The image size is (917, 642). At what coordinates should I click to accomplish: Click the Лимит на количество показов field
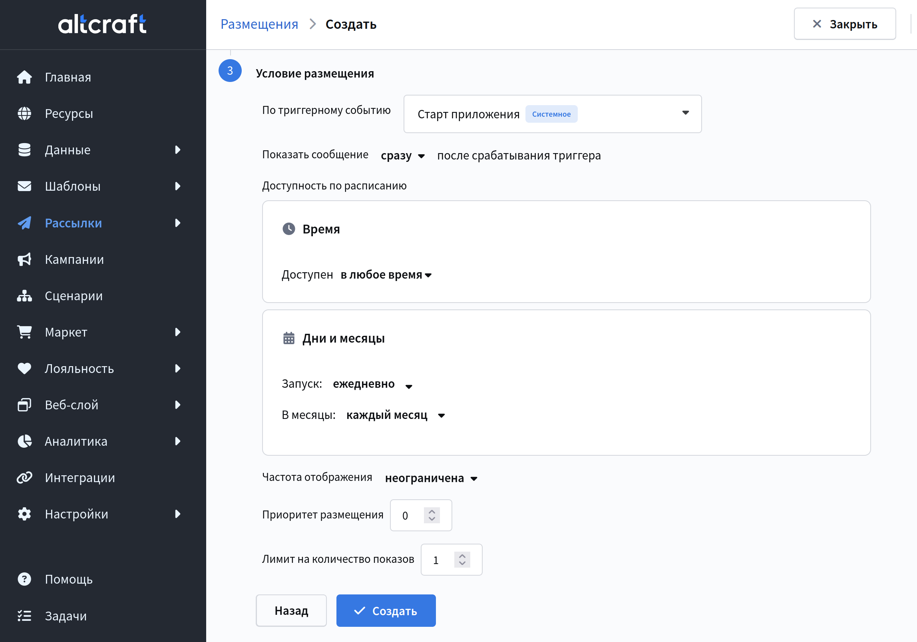coord(452,560)
